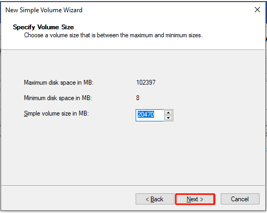Click the 'Minimum disk space in MB' label
This screenshot has height=213, width=267.
(58, 98)
